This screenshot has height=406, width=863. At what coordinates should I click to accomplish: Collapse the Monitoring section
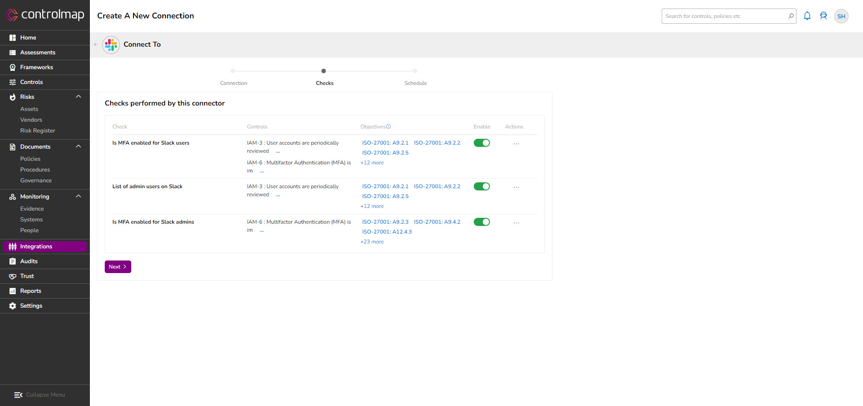(x=78, y=196)
